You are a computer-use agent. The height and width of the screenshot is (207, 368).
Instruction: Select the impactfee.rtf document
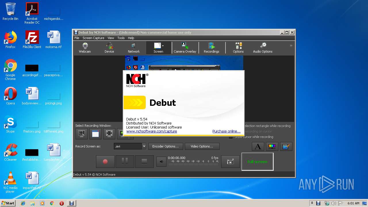[x=32, y=181]
